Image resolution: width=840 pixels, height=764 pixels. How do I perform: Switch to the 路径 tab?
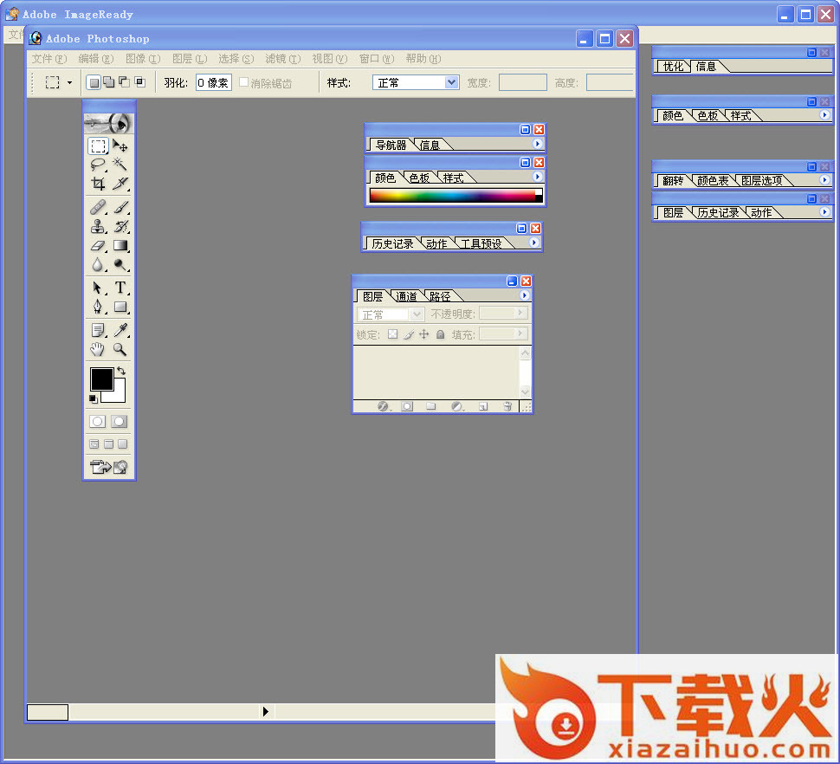440,296
